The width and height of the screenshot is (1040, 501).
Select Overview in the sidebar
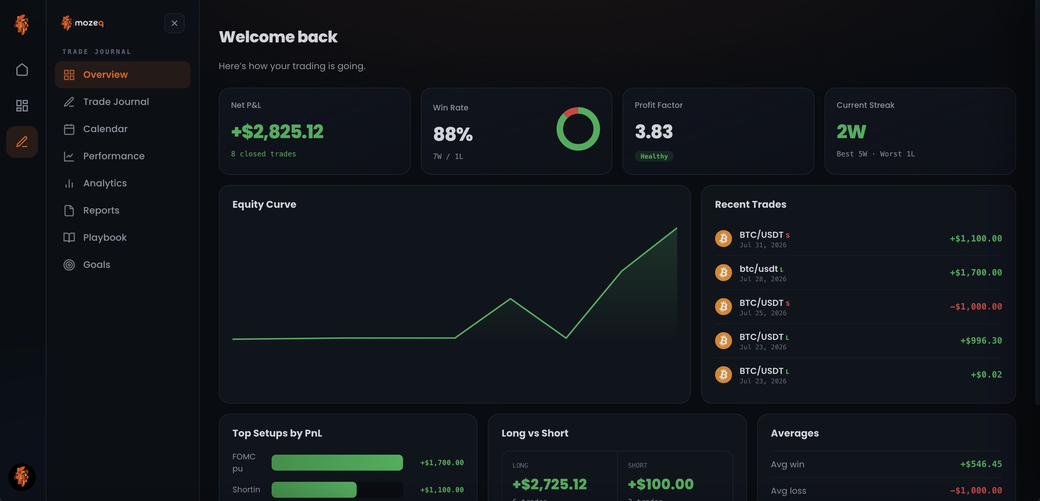[123, 75]
